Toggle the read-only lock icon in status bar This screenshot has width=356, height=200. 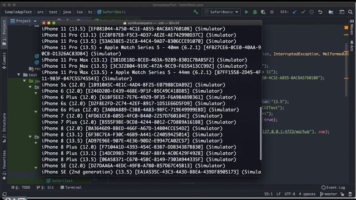tap(343, 194)
